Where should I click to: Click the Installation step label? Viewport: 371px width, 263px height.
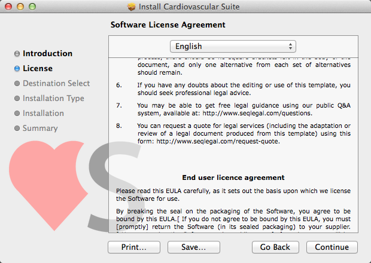[43, 113]
